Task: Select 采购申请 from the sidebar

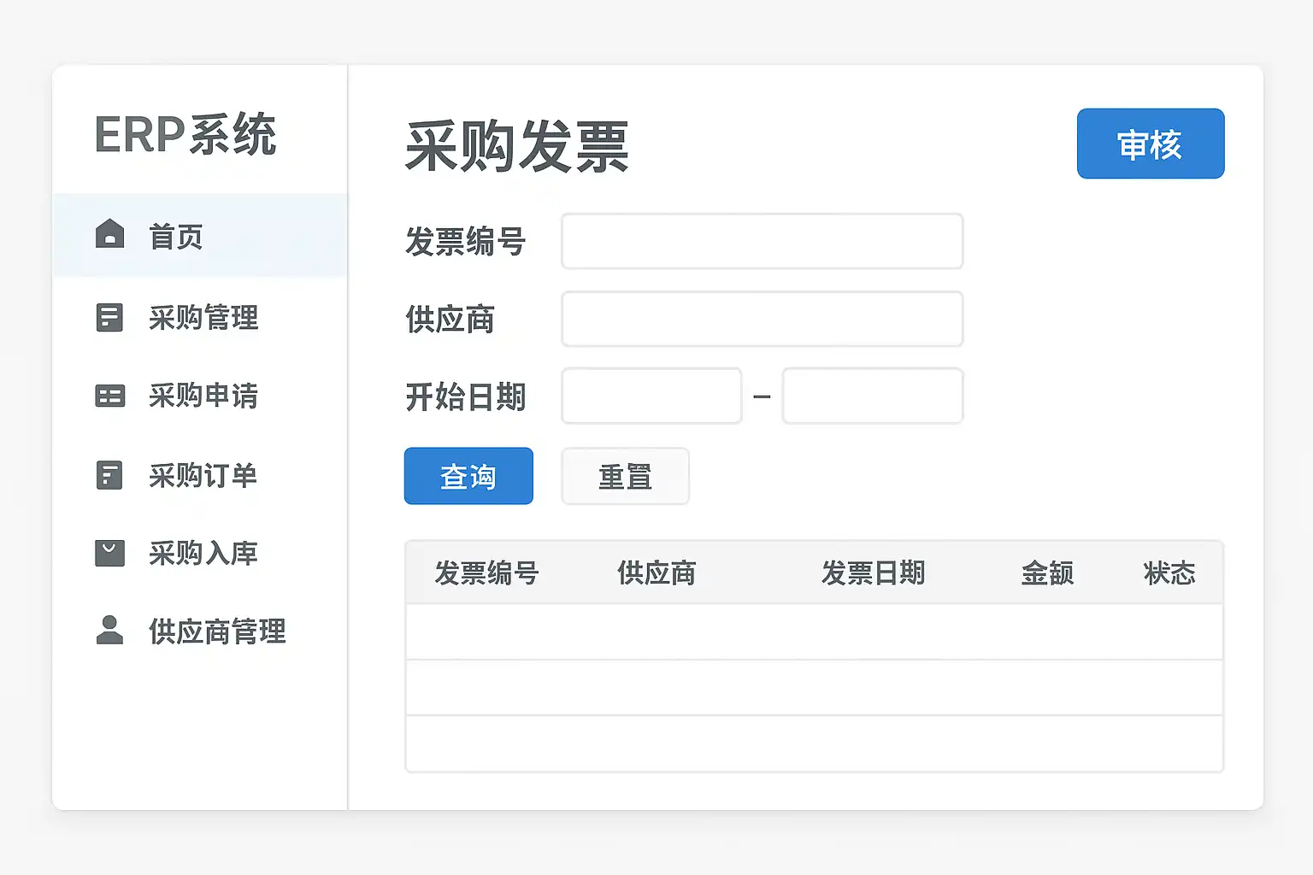Action: (x=203, y=396)
